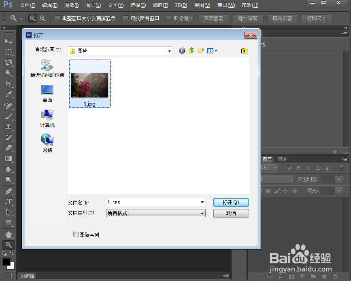Click the Fit Screen button
Image resolution: width=351 pixels, height=281 pixels.
[248, 18]
